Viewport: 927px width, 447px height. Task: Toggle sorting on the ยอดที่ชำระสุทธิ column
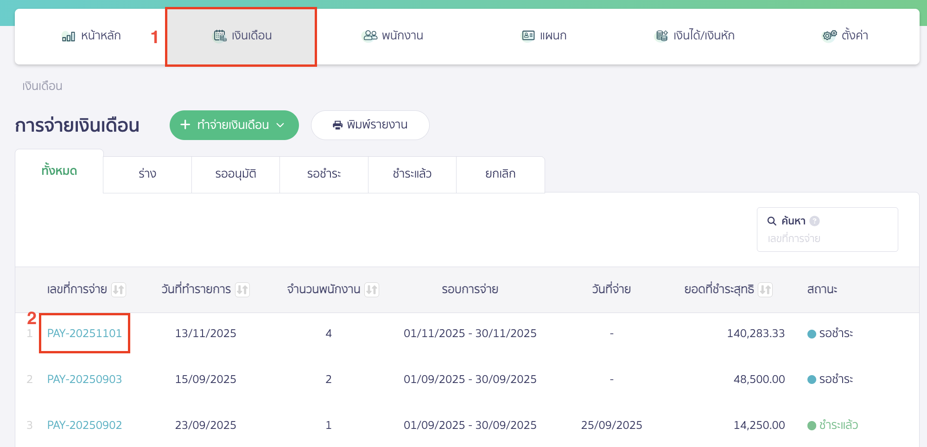(x=765, y=289)
